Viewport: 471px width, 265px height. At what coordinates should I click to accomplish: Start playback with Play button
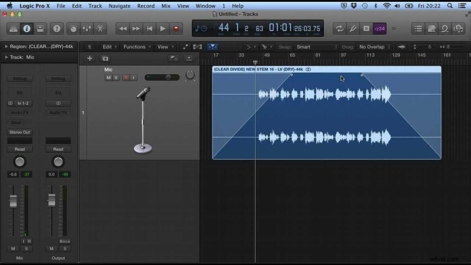tap(162, 28)
